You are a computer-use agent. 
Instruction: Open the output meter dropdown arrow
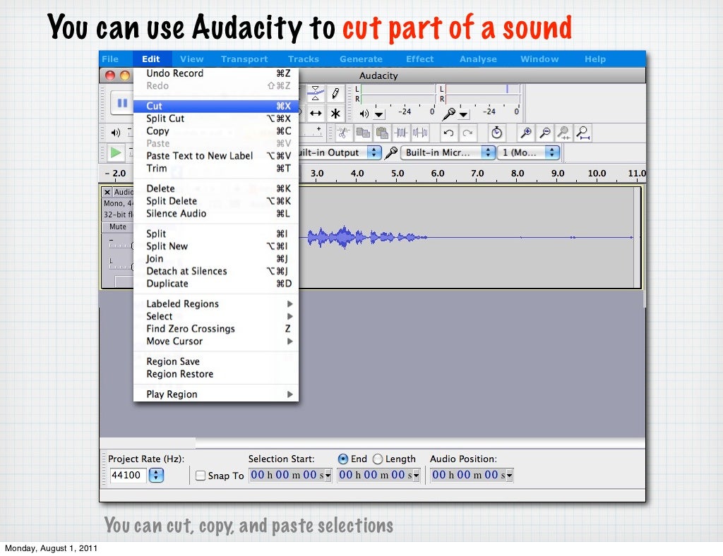tap(379, 114)
